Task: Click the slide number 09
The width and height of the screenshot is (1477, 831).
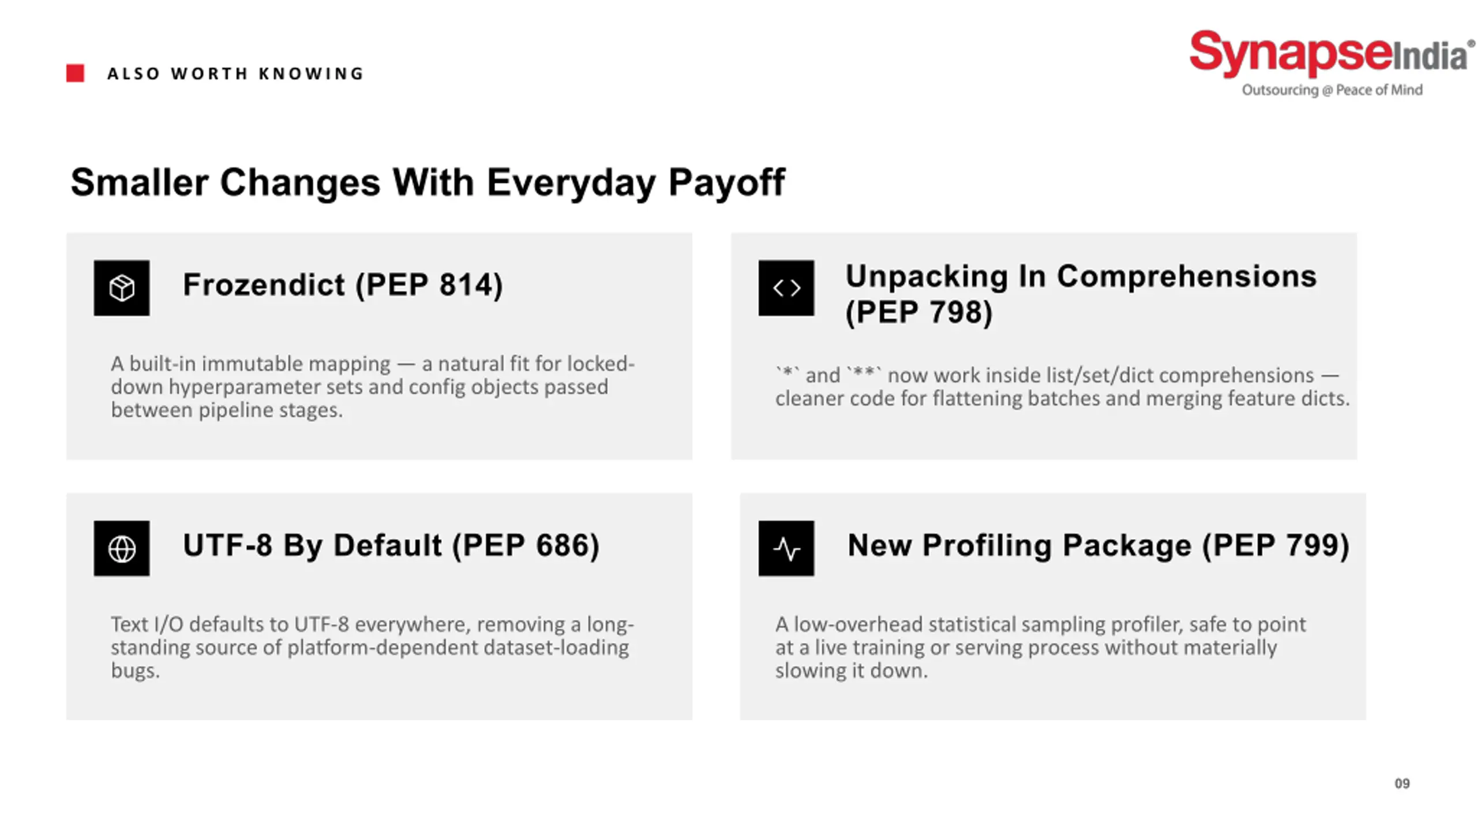Action: tap(1402, 784)
